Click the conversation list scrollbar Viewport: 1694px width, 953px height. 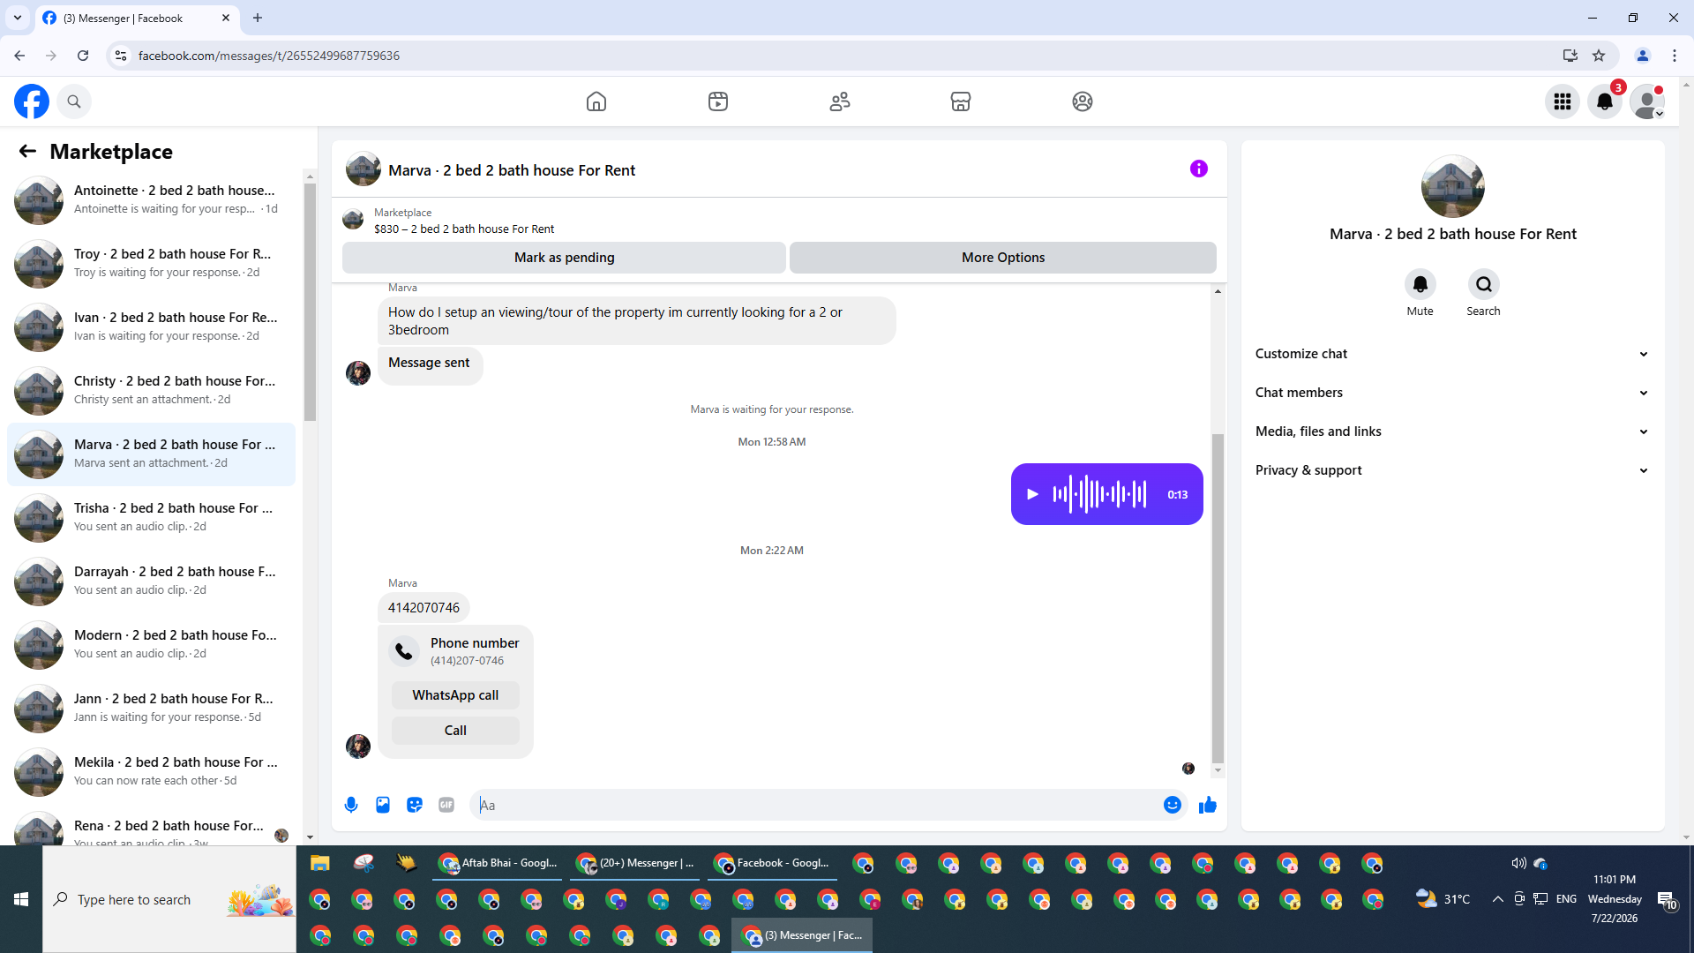tap(310, 302)
